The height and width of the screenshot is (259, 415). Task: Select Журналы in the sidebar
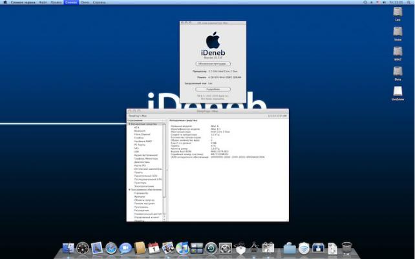click(140, 196)
